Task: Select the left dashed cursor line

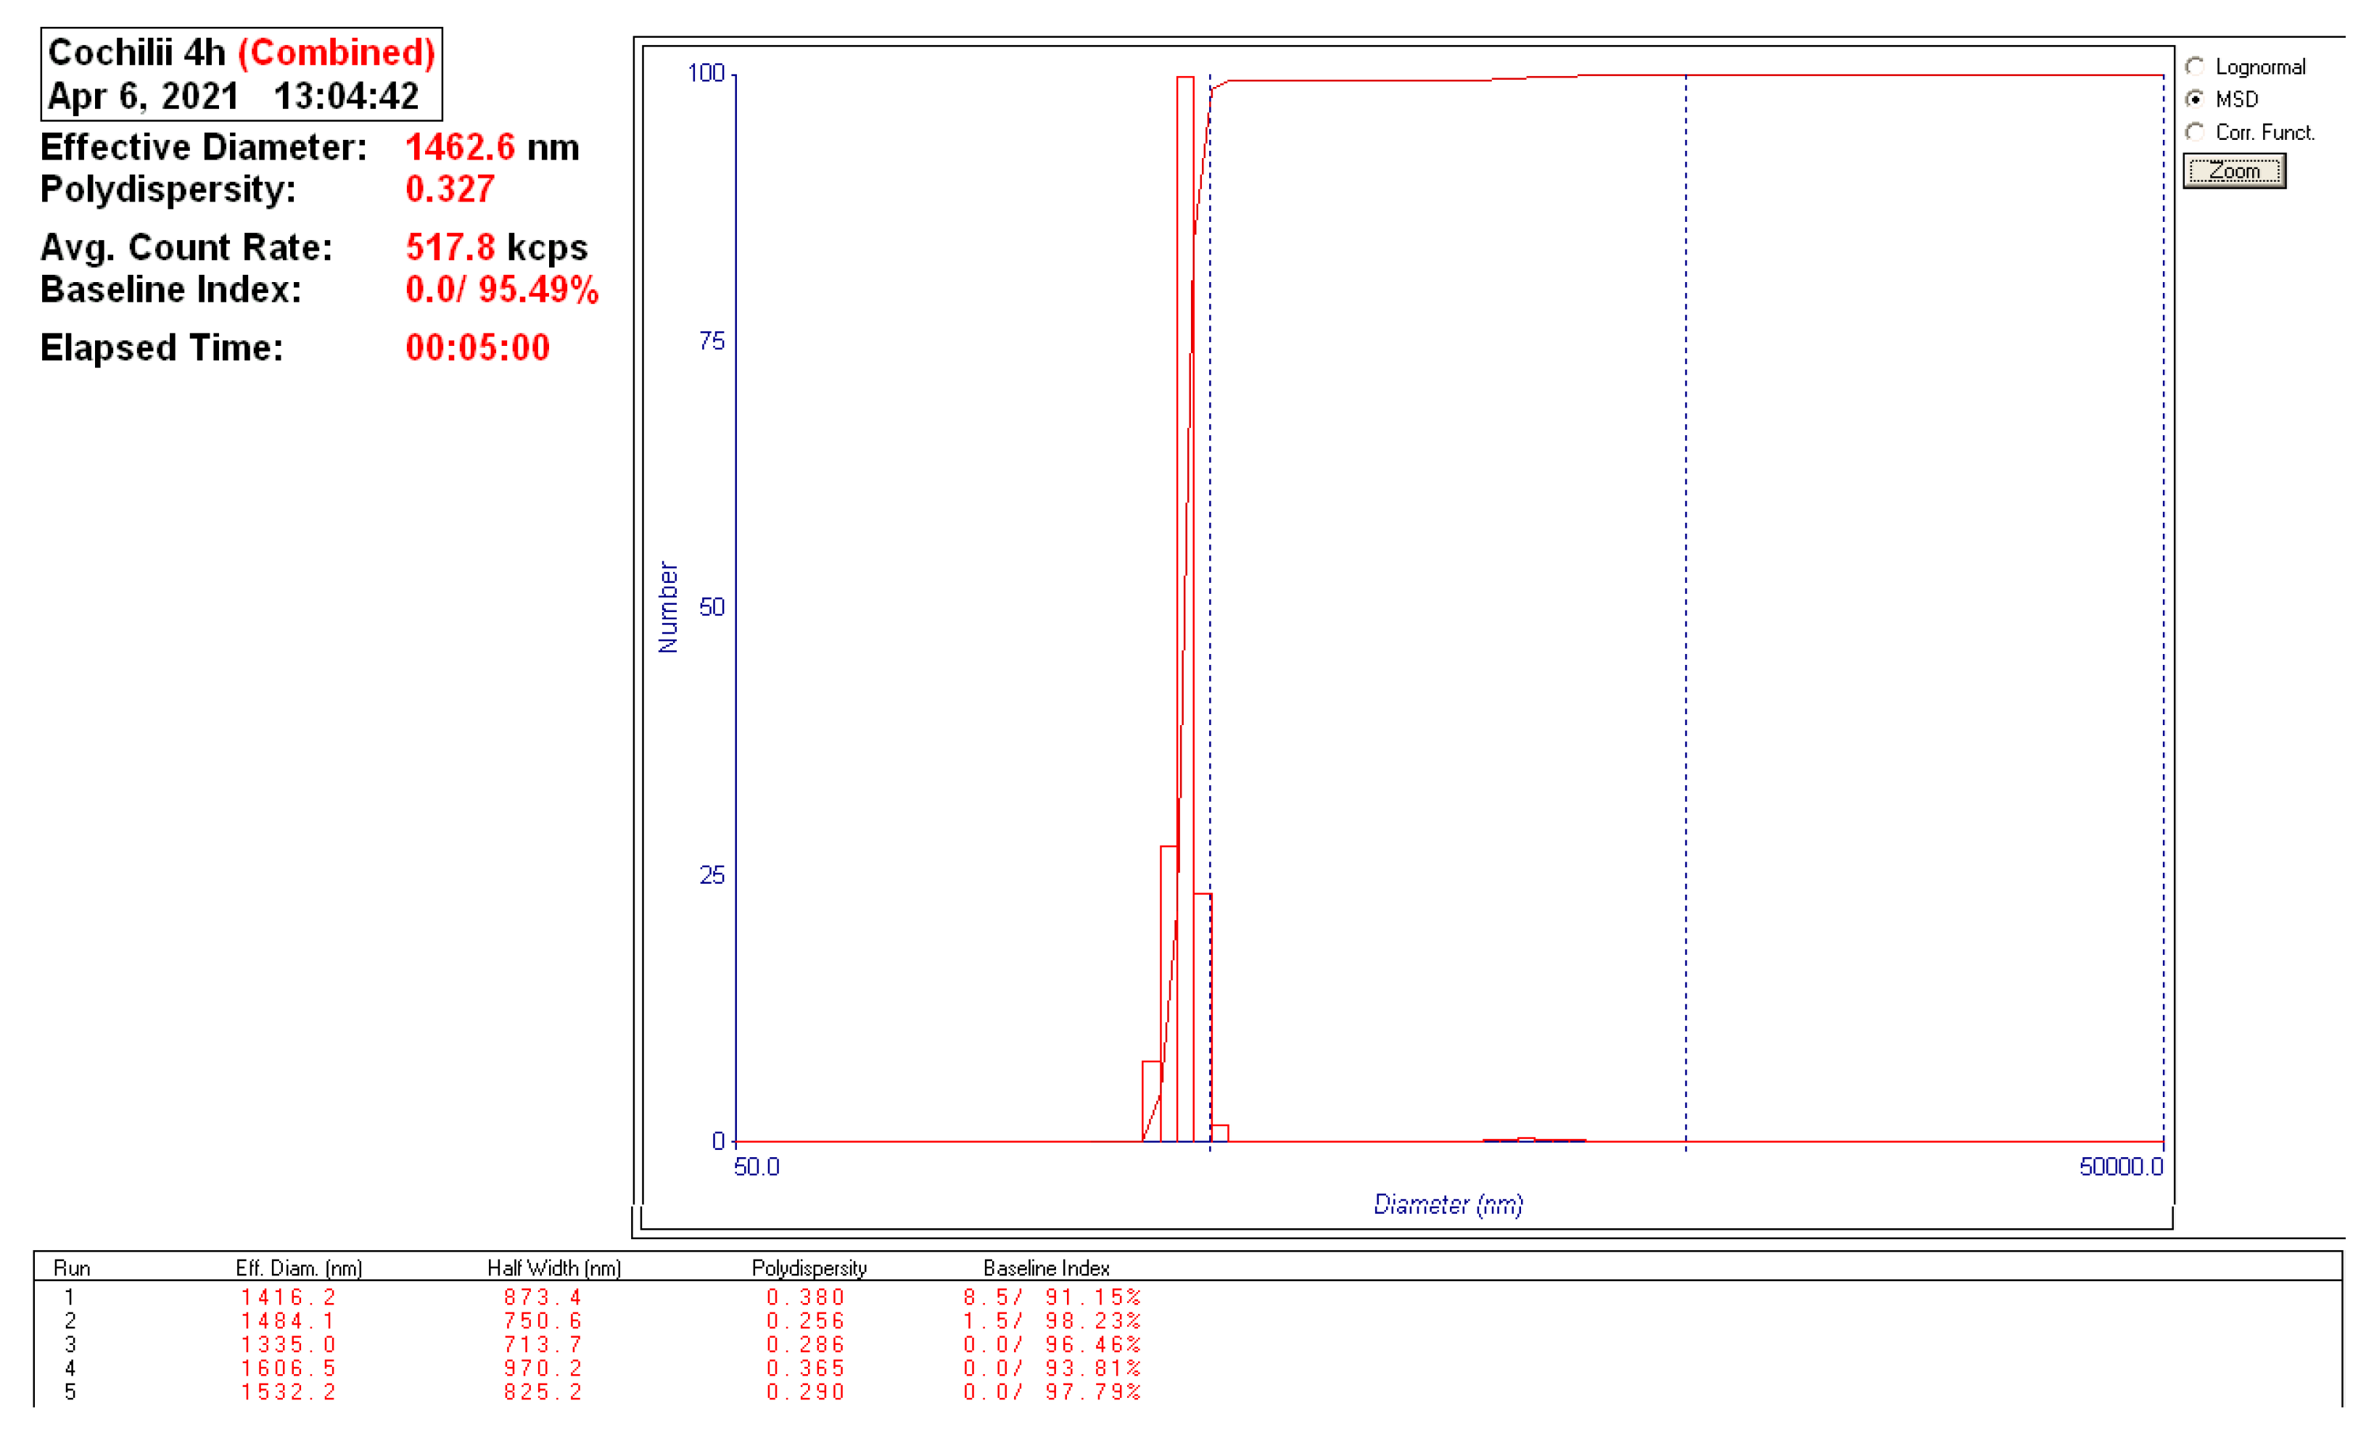Action: tap(1210, 674)
